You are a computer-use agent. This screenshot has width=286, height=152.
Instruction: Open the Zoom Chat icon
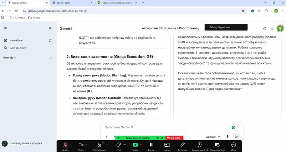pos(119,145)
